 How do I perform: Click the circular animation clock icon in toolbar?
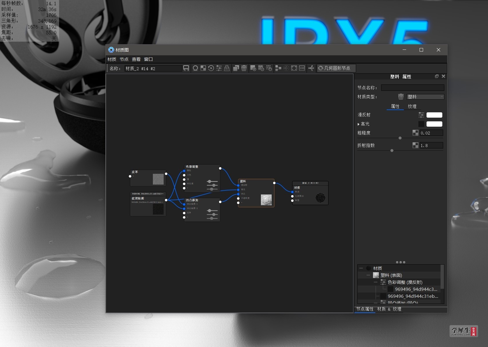211,68
